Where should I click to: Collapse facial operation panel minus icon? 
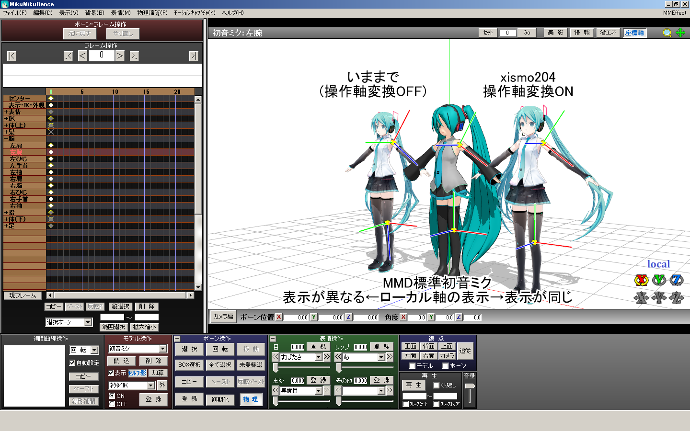(x=273, y=339)
